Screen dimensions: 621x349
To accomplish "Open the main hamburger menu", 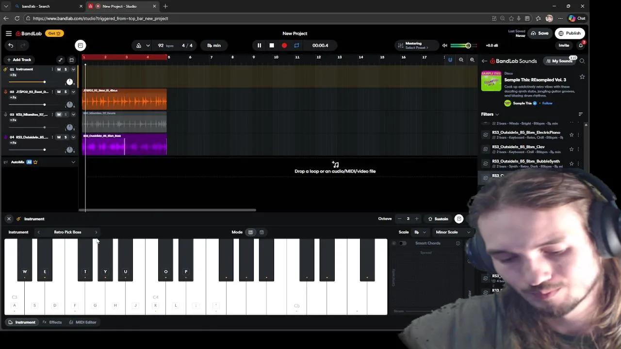I will pos(9,33).
